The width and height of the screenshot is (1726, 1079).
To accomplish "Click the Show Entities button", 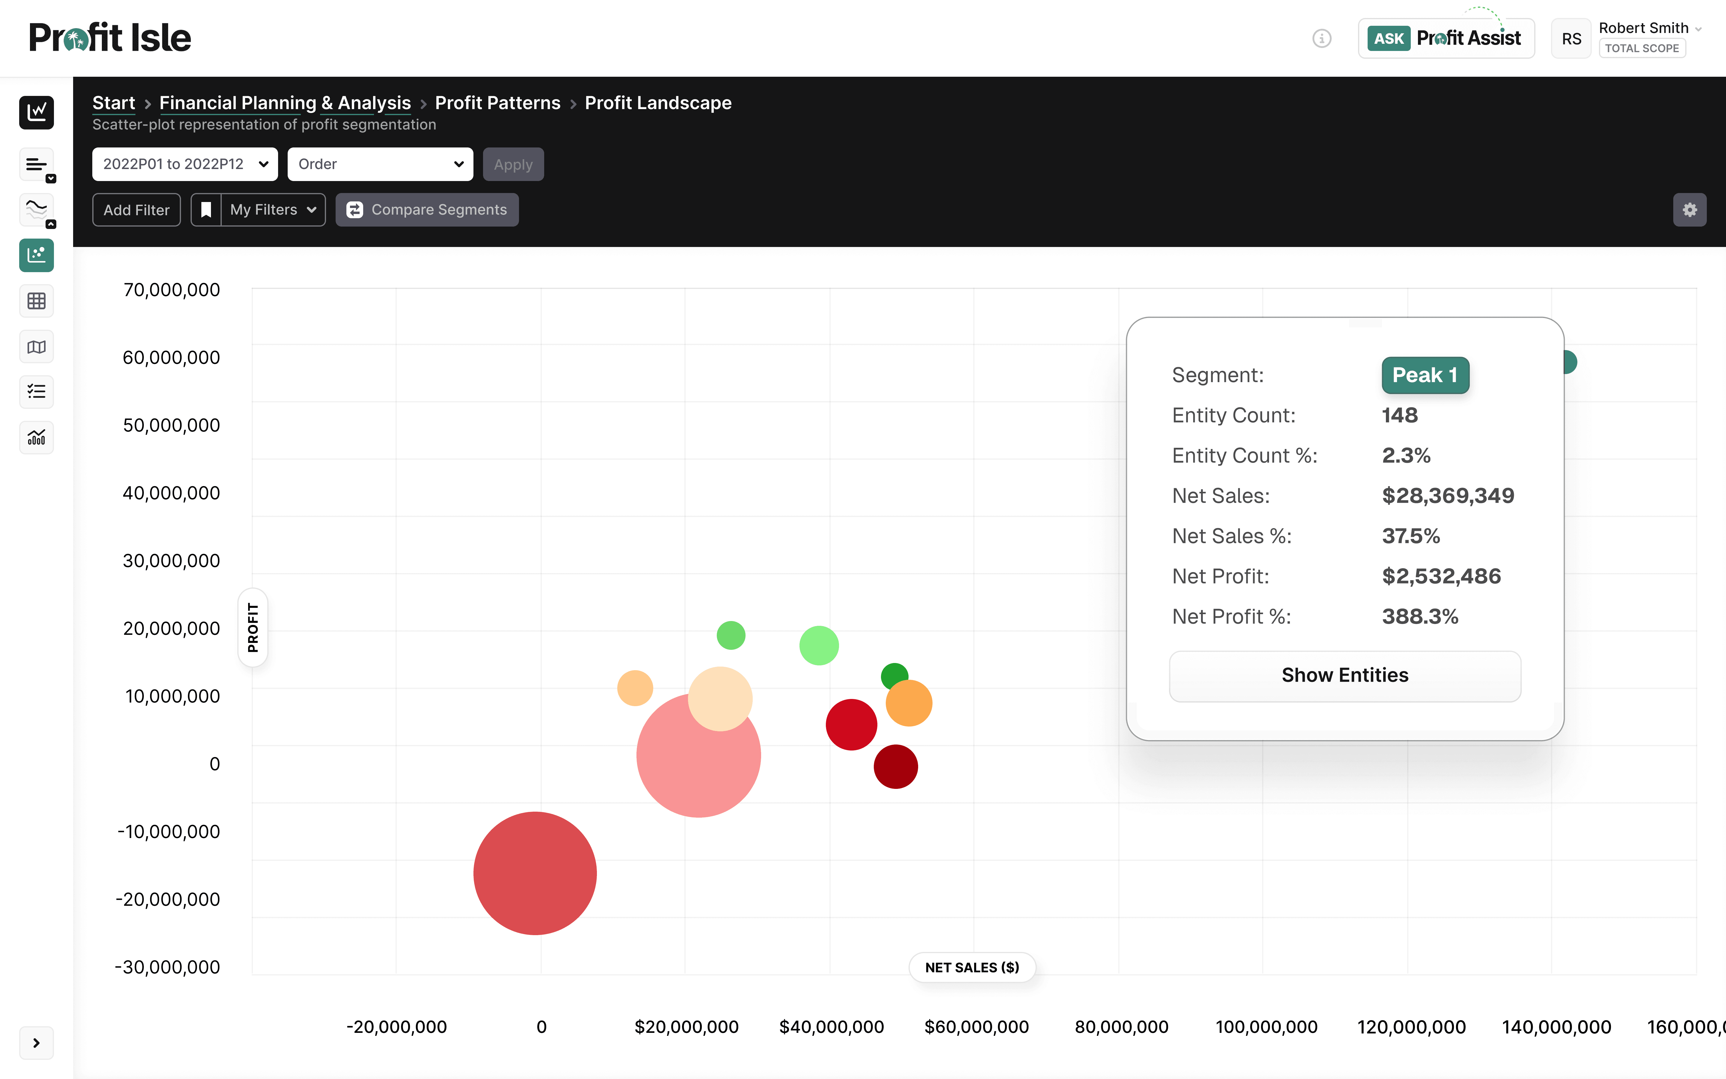I will (1345, 675).
